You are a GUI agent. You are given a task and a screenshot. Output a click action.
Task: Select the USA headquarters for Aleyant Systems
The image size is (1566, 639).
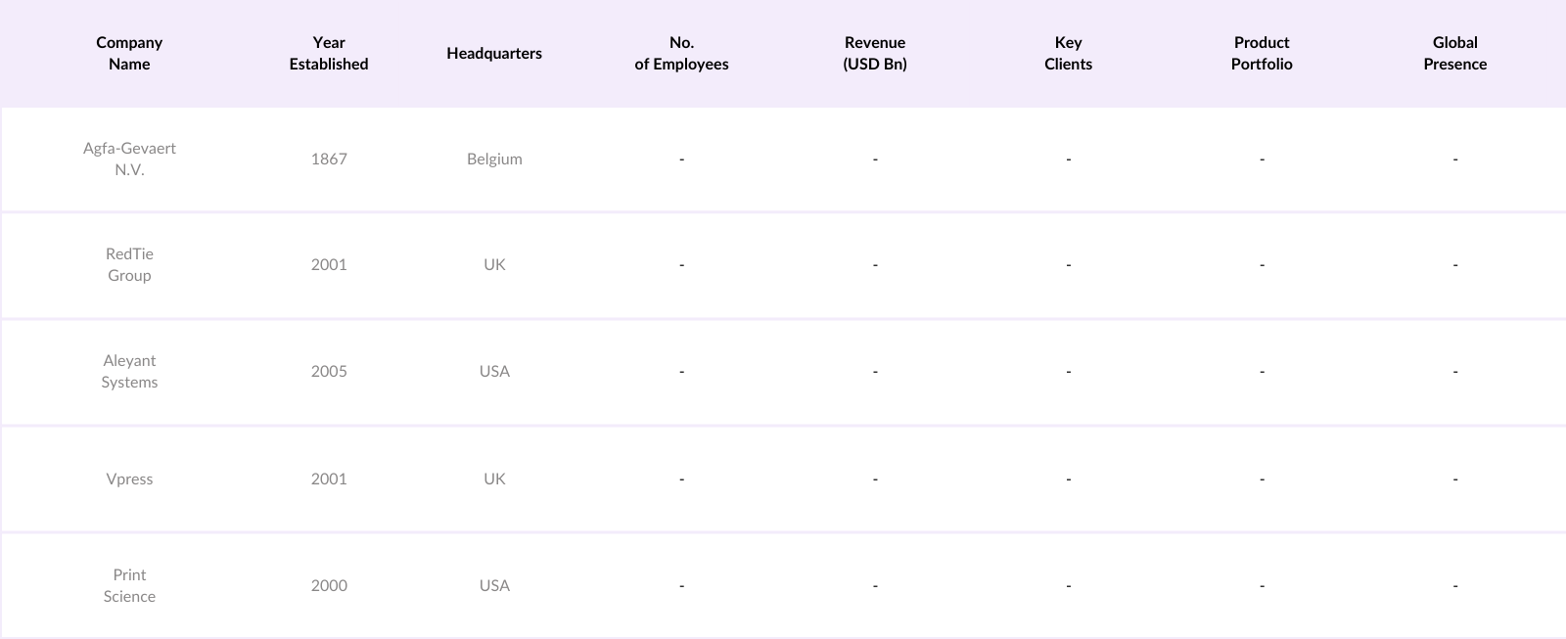tap(494, 371)
